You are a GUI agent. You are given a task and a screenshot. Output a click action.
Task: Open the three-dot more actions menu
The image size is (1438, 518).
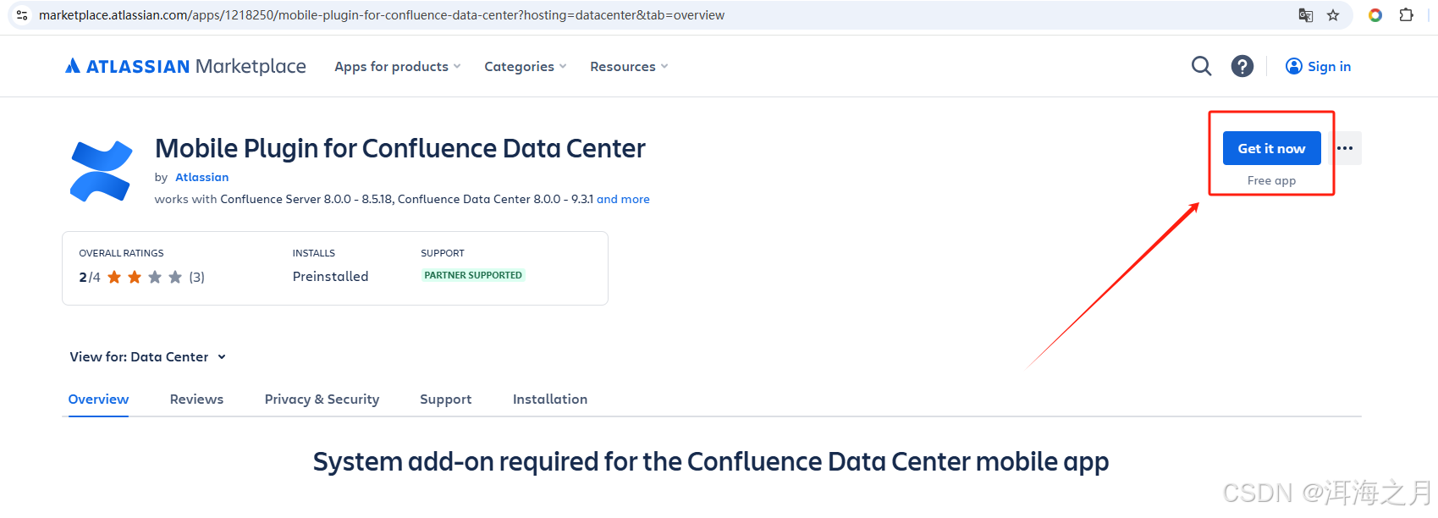[1345, 148]
